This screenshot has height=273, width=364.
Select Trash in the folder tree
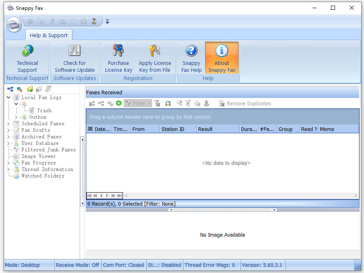coord(44,111)
